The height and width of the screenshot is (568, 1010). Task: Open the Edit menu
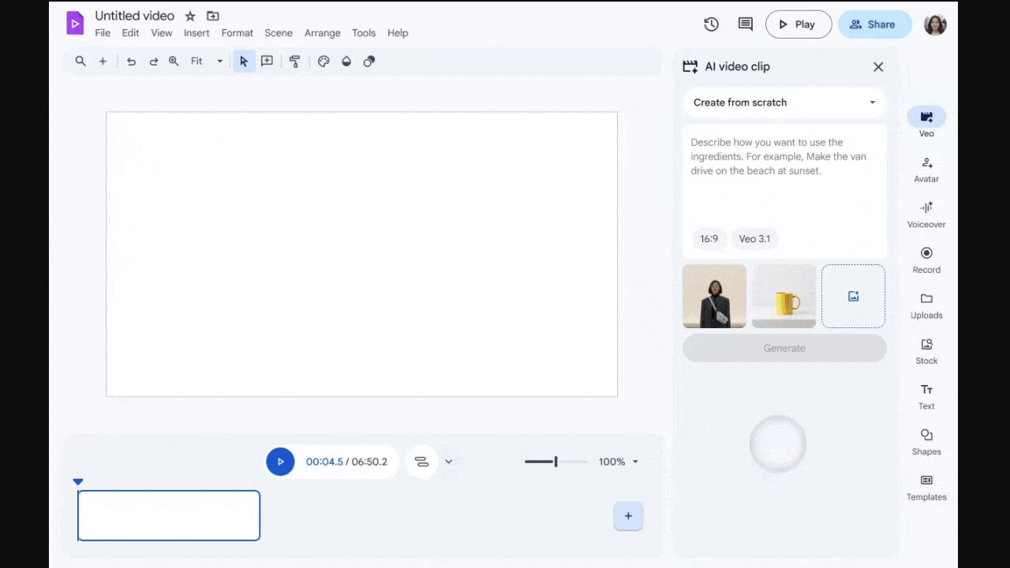(130, 33)
